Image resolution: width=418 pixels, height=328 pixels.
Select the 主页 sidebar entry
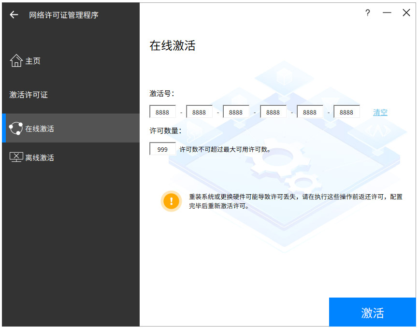click(32, 61)
